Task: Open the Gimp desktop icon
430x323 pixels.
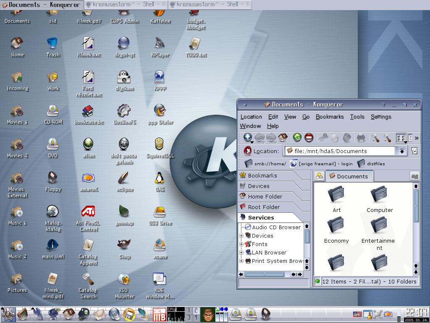Action: point(124,249)
